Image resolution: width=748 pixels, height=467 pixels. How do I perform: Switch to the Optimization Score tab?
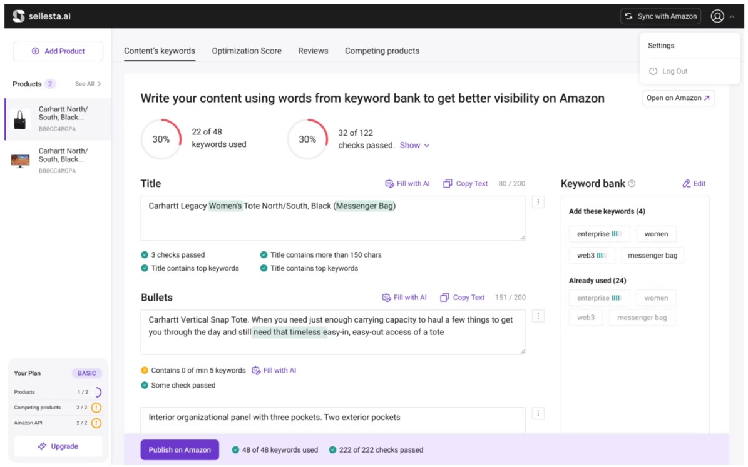point(247,51)
